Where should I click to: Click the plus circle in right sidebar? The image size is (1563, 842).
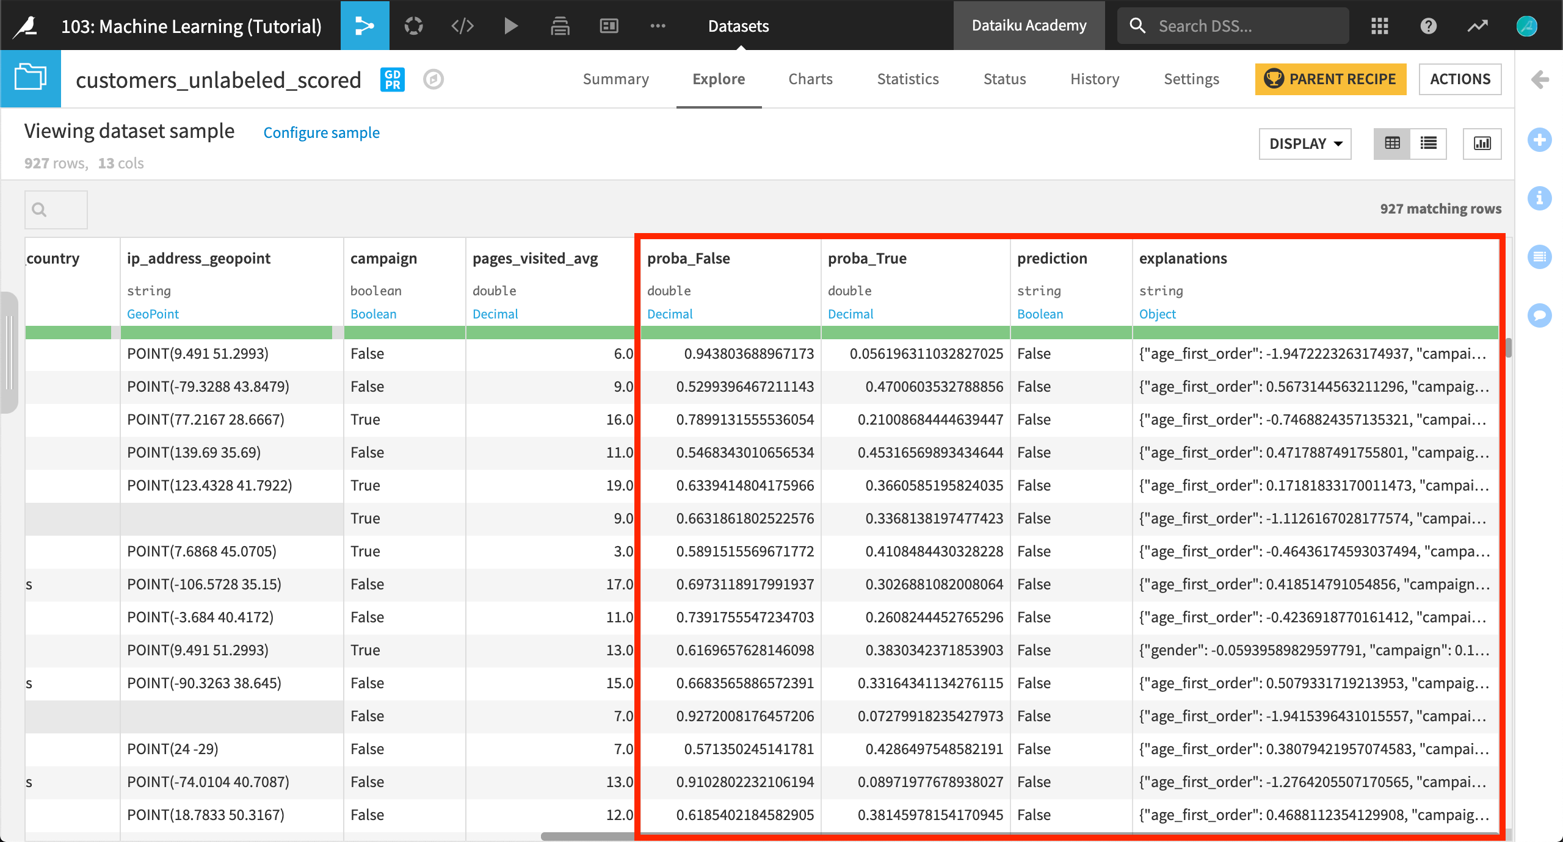[1540, 140]
